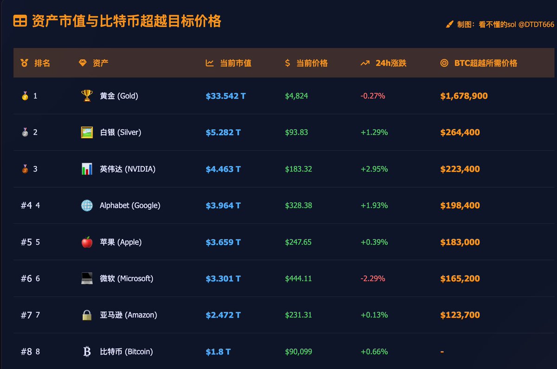Click the $5.282 T market cap value
The width and height of the screenshot is (557, 369).
tap(223, 132)
